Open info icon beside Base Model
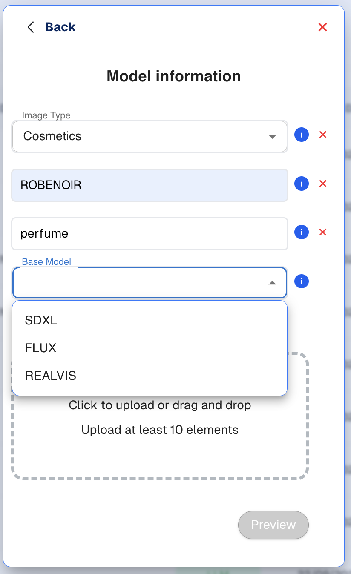 pyautogui.click(x=302, y=281)
